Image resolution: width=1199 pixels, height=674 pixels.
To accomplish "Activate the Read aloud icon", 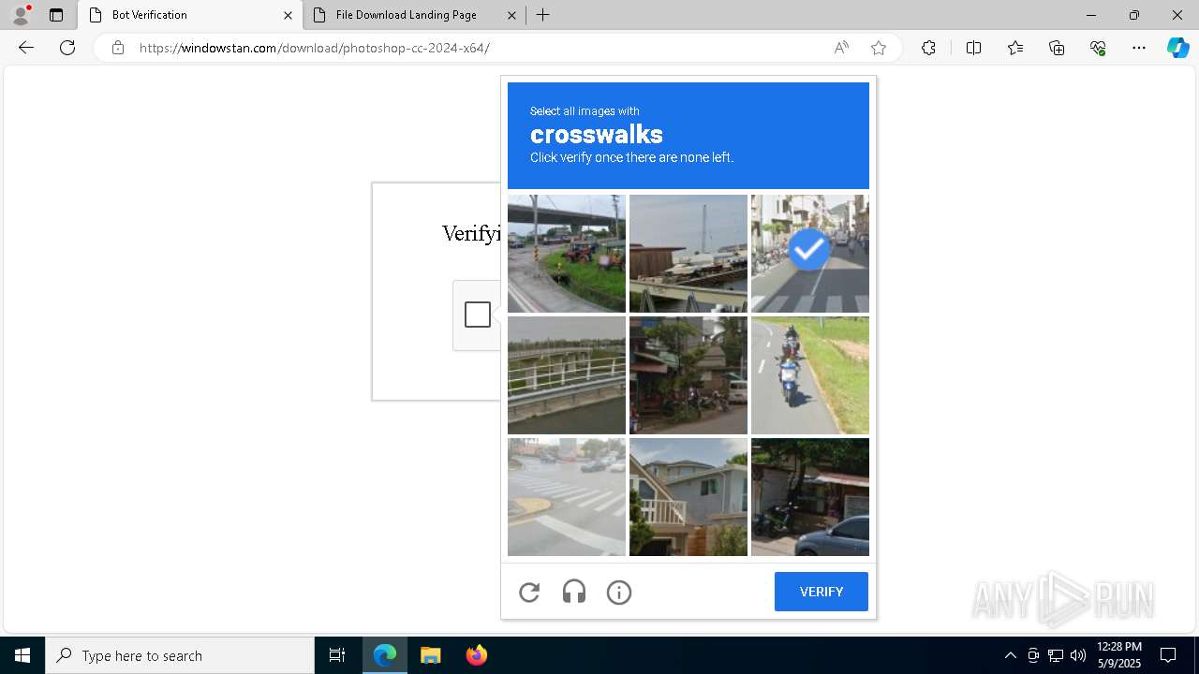I will click(841, 48).
